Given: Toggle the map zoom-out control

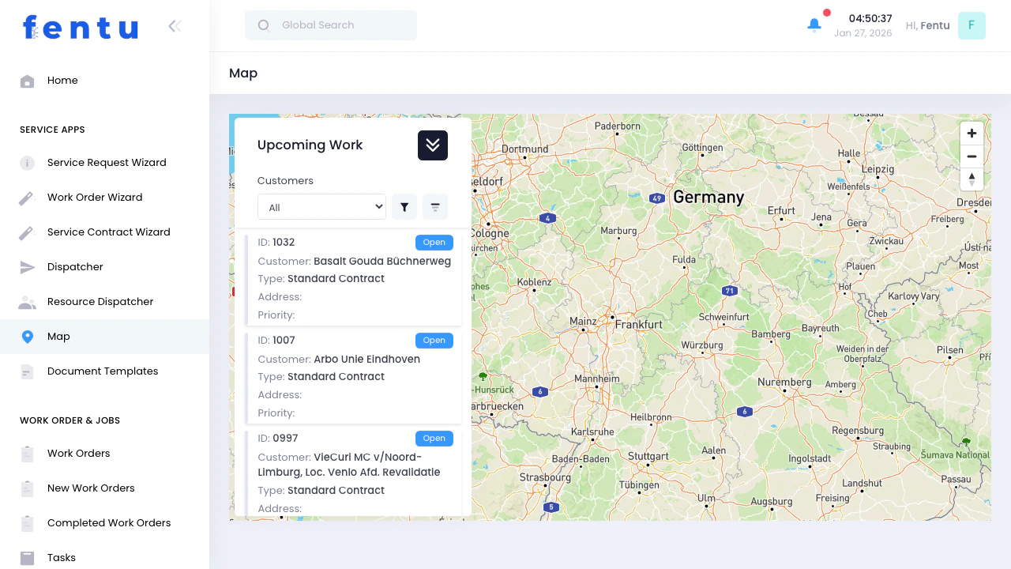Looking at the screenshot, I should click(x=972, y=156).
